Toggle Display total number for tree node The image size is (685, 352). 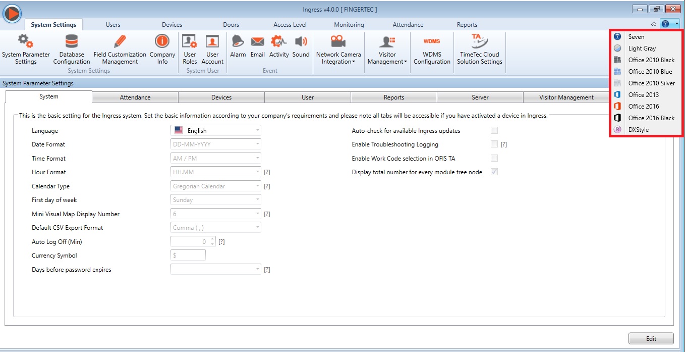click(494, 172)
